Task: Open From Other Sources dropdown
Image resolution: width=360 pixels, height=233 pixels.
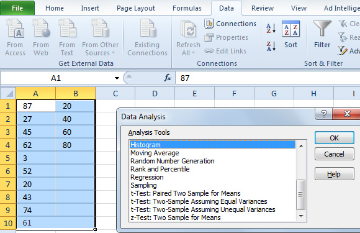Action: 100,38
